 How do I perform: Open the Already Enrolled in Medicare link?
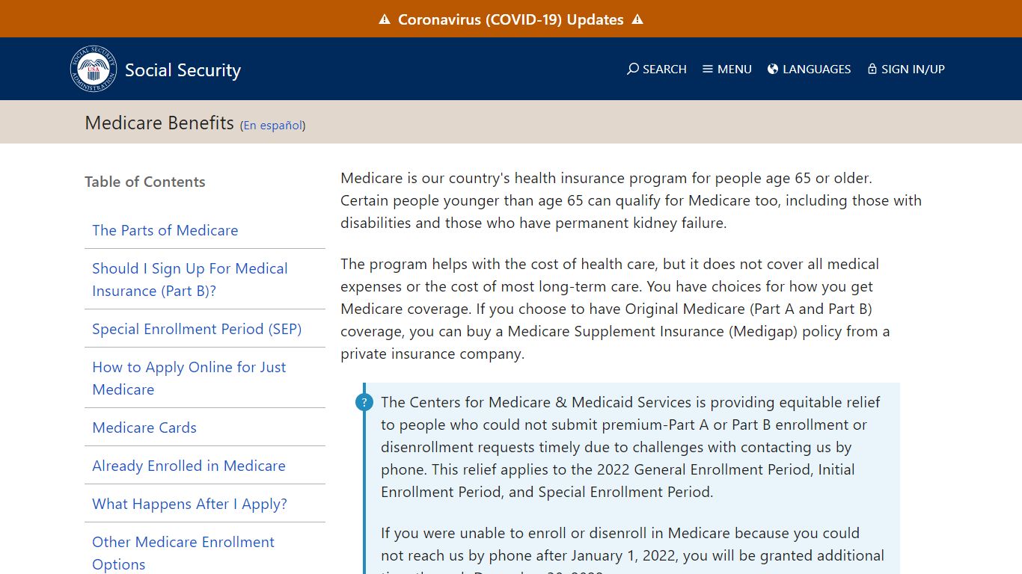coord(189,466)
